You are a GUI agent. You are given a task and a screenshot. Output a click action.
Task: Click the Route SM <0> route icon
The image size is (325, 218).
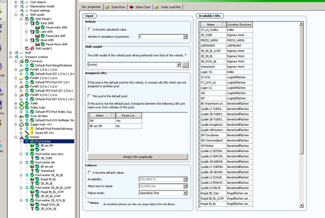tap(27, 133)
